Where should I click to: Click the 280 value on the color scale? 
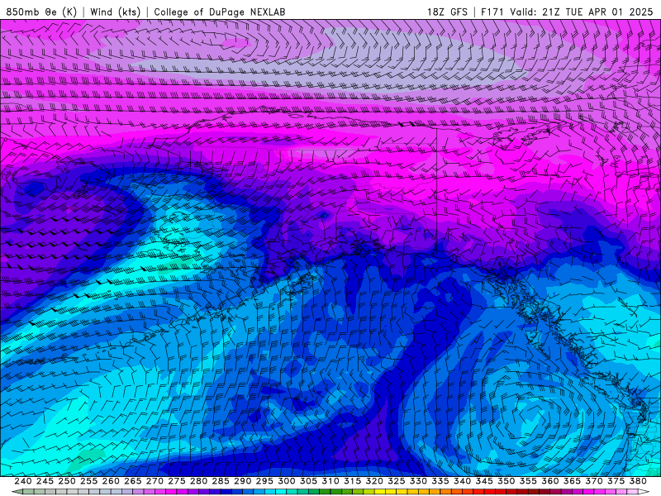click(198, 481)
